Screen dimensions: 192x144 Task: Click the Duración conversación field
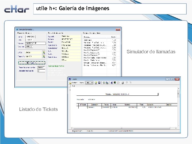pos(41,67)
